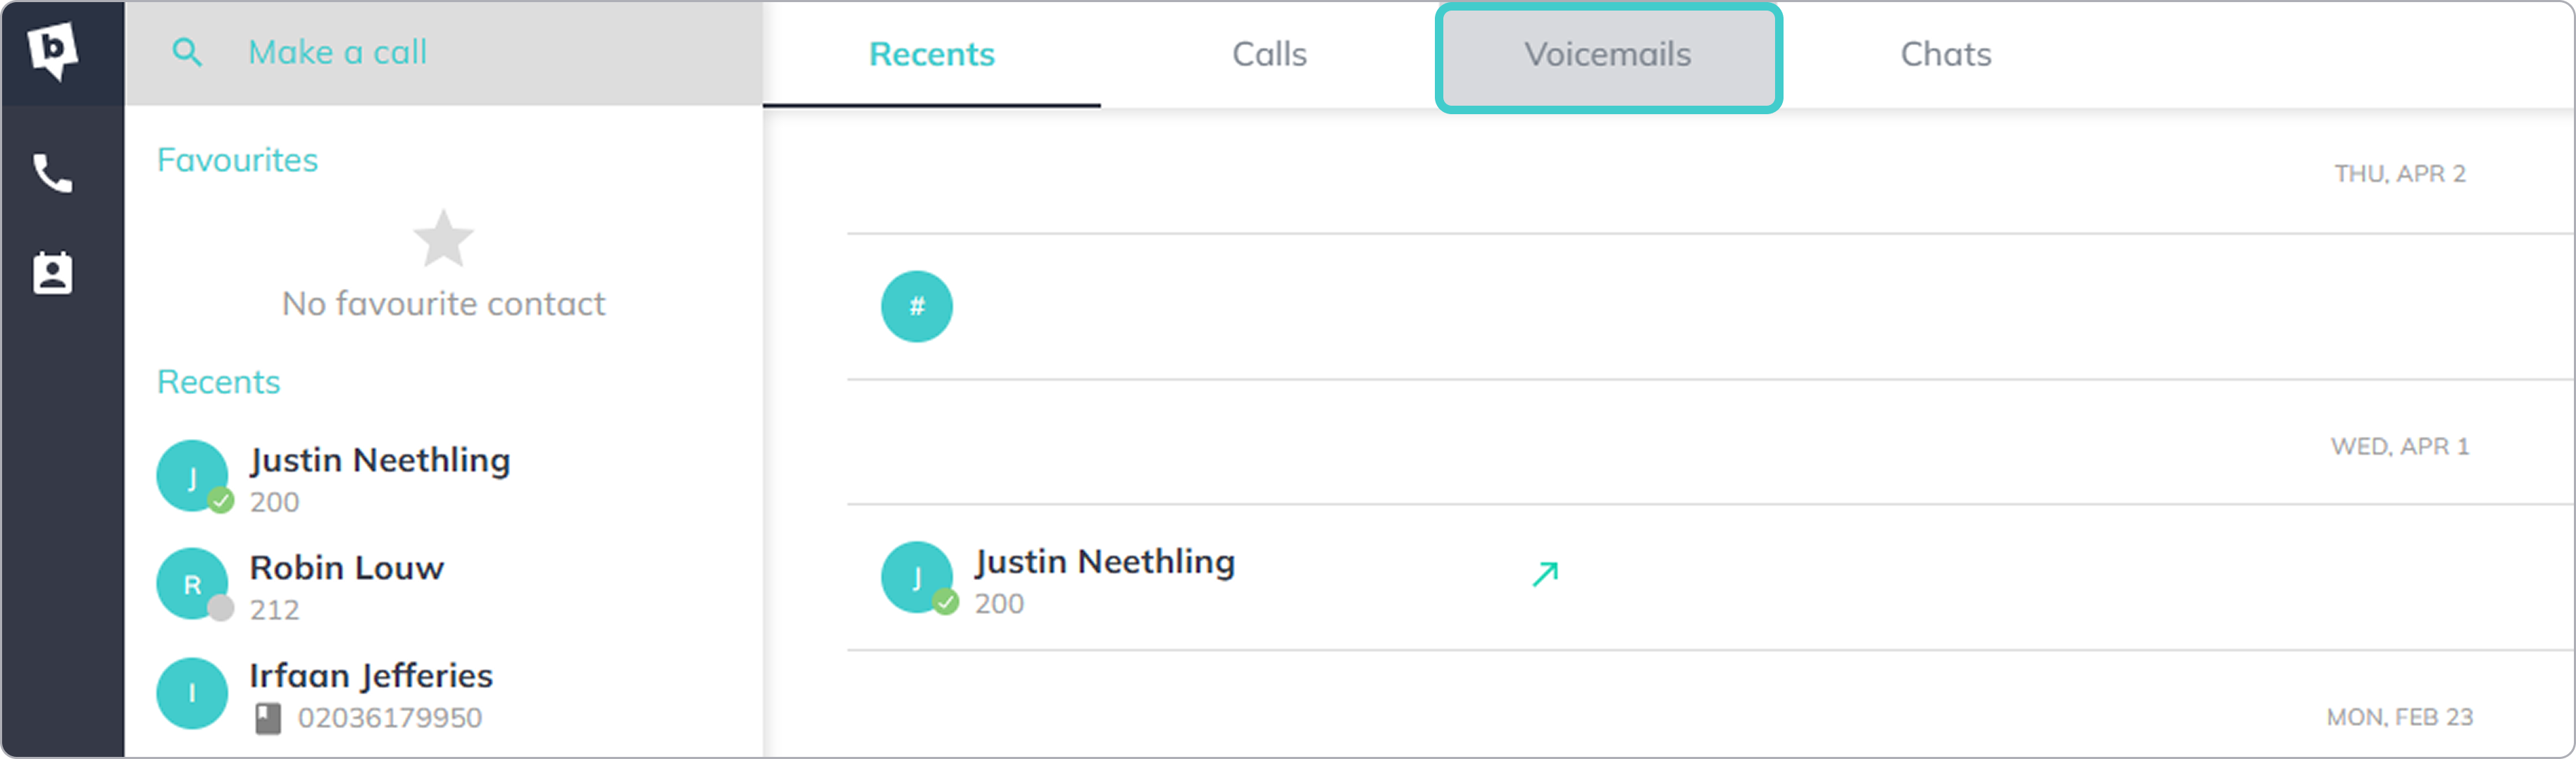Click the hash avatar in recents list
2576x759 pixels.
(916, 307)
